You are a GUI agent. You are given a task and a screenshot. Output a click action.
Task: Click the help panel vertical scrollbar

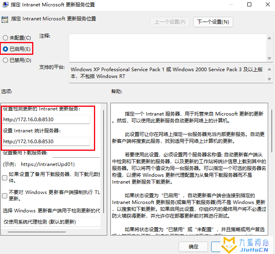pyautogui.click(x=272, y=131)
